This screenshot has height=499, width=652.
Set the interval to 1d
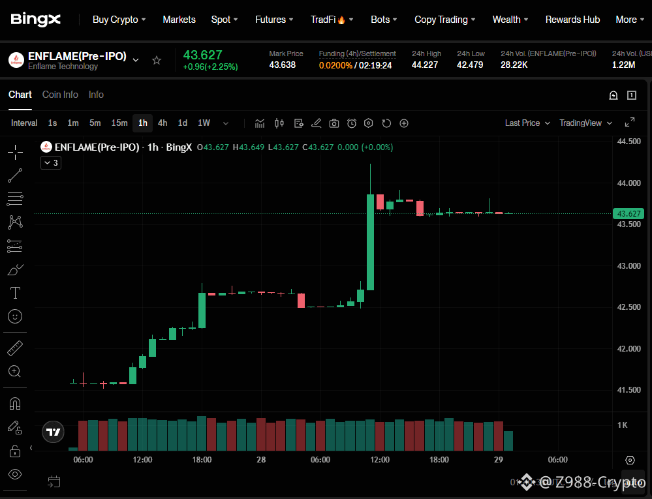click(183, 123)
